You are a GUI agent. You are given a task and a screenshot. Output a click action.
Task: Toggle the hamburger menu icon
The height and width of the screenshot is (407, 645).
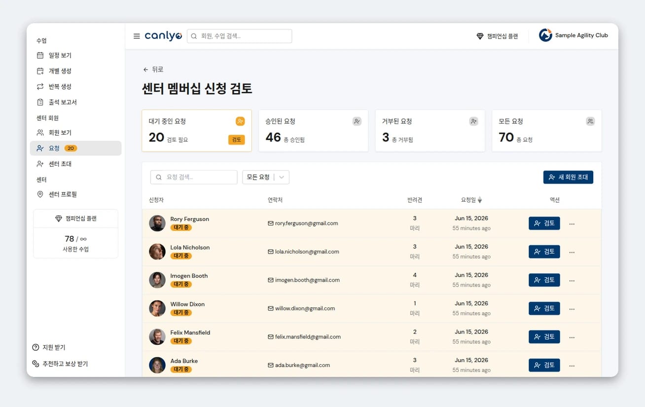(137, 36)
